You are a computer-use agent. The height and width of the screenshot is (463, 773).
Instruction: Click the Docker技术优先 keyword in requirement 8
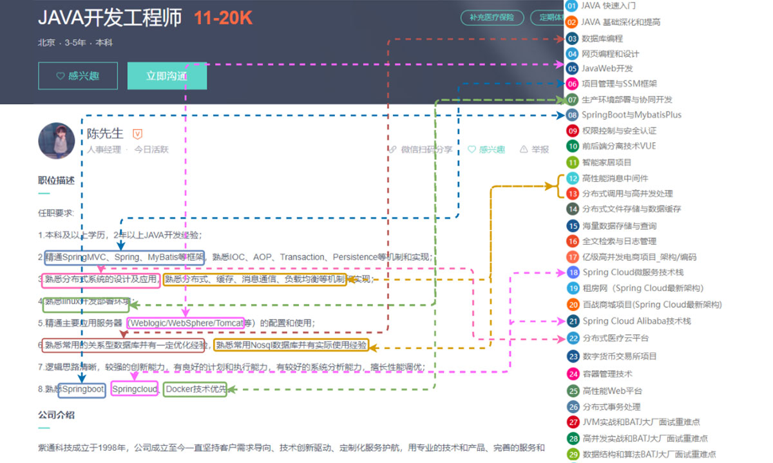pyautogui.click(x=195, y=390)
